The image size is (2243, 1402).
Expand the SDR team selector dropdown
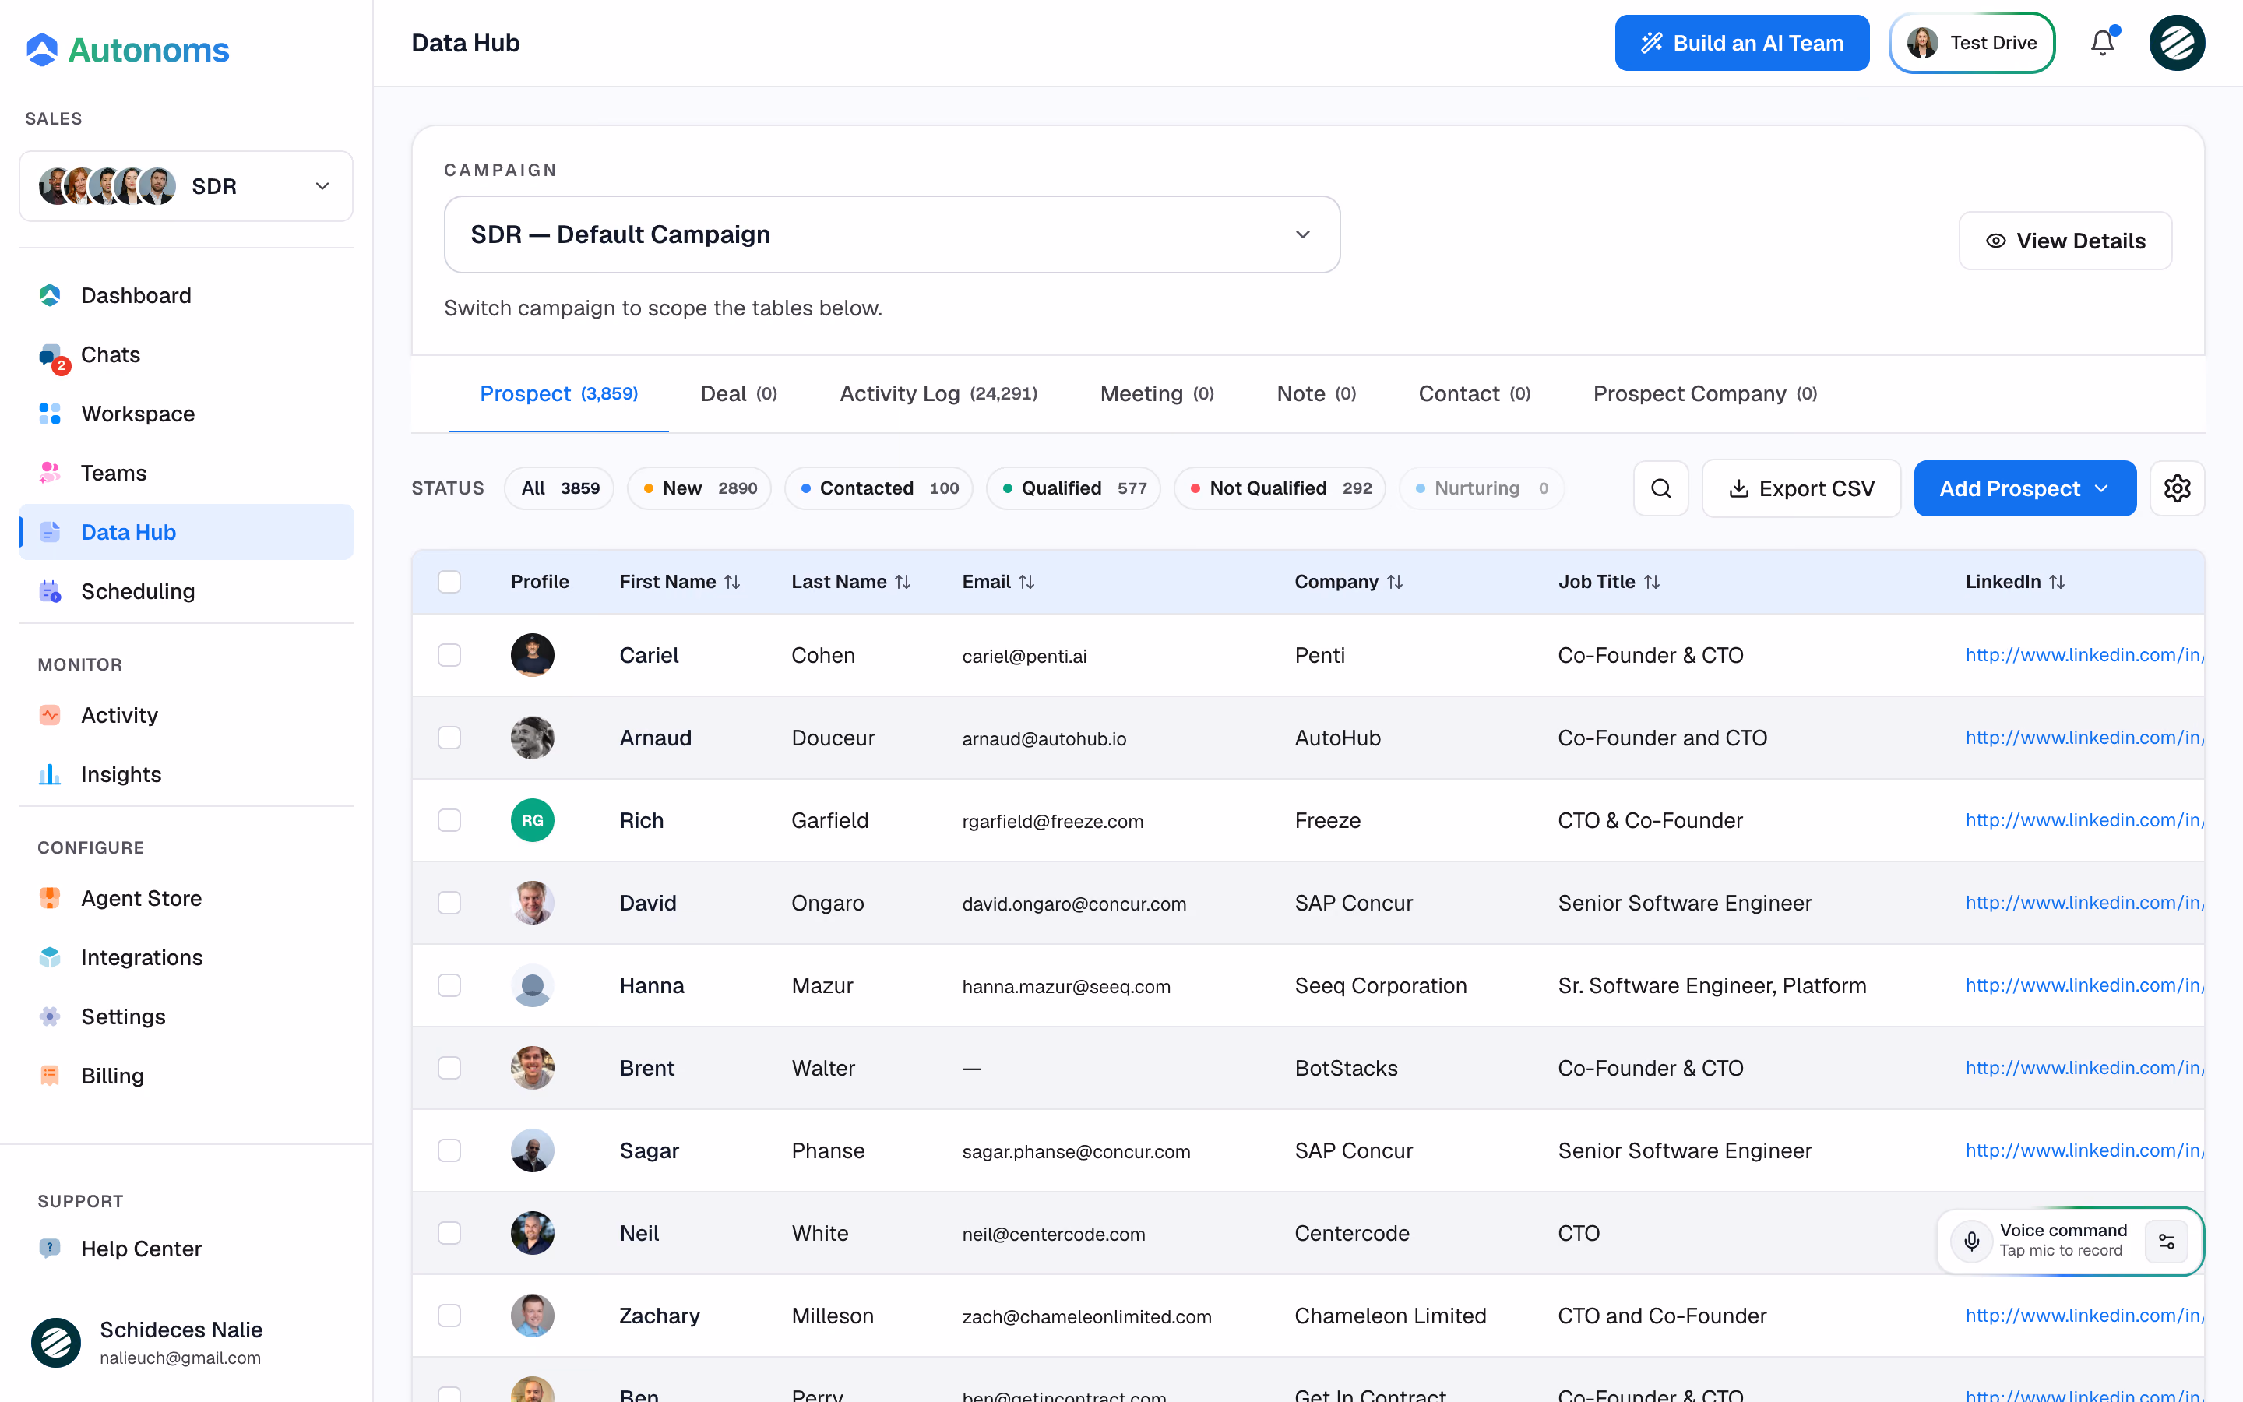[185, 186]
